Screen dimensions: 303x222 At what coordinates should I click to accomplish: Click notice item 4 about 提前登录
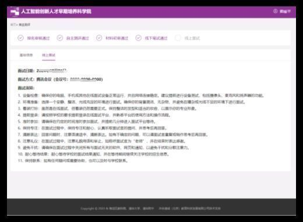[94, 115]
